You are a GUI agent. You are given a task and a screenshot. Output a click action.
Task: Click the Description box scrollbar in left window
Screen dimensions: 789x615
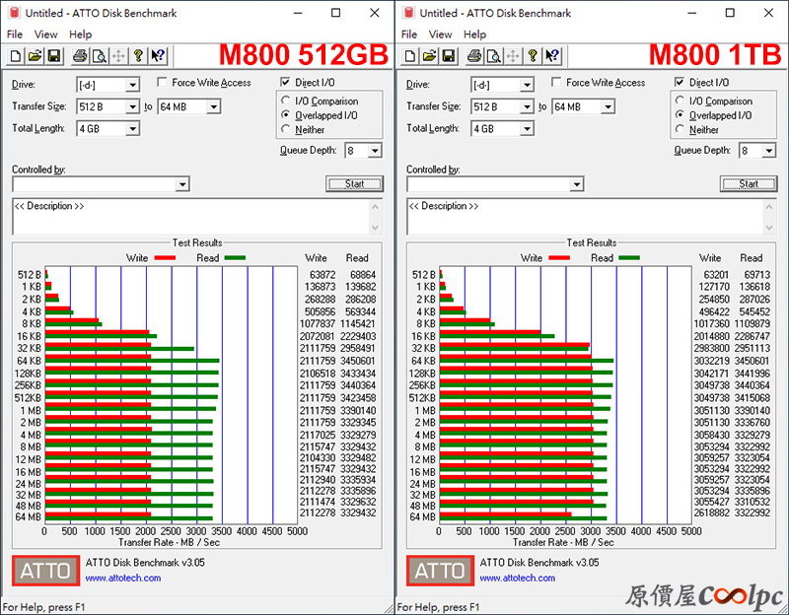coord(376,217)
